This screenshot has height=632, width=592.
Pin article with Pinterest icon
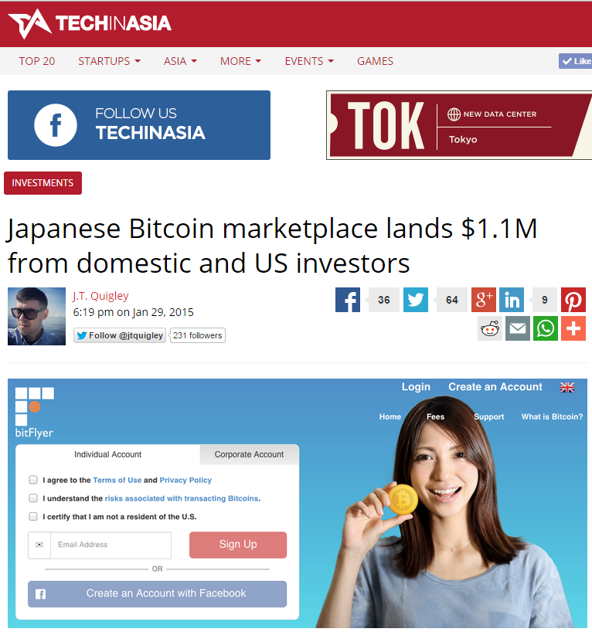pos(573,300)
